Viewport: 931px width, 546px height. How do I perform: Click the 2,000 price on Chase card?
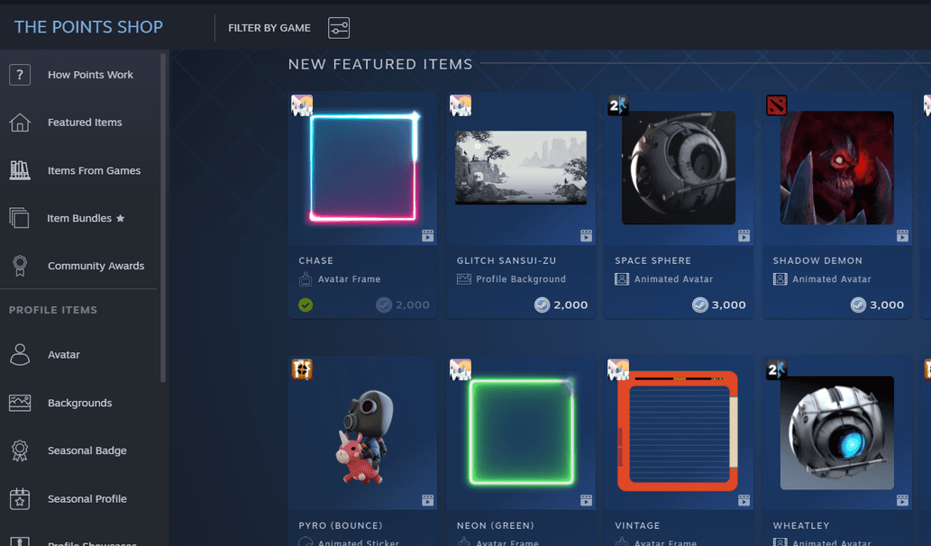pos(413,305)
